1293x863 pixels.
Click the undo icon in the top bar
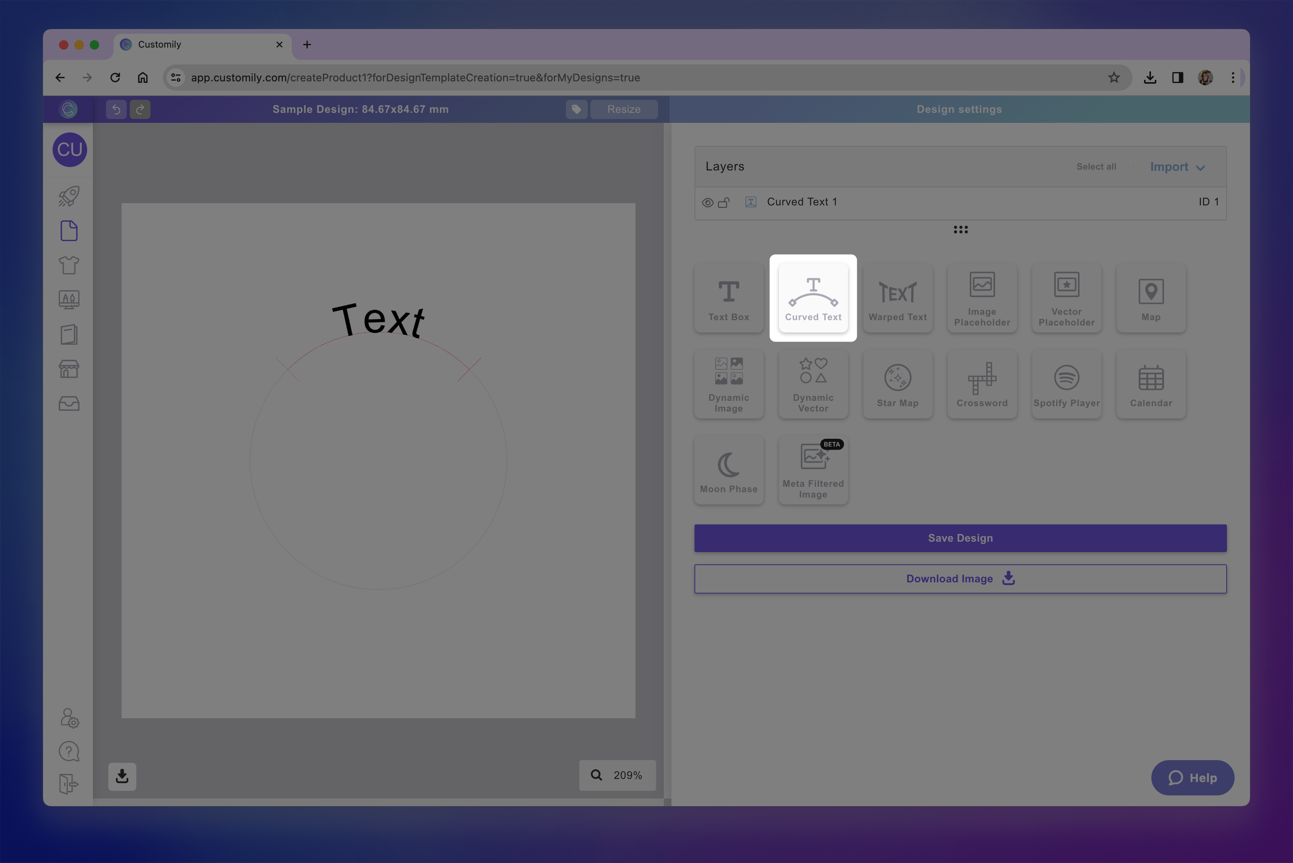tap(116, 109)
